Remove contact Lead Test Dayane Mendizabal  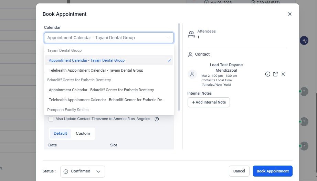pos(283,74)
